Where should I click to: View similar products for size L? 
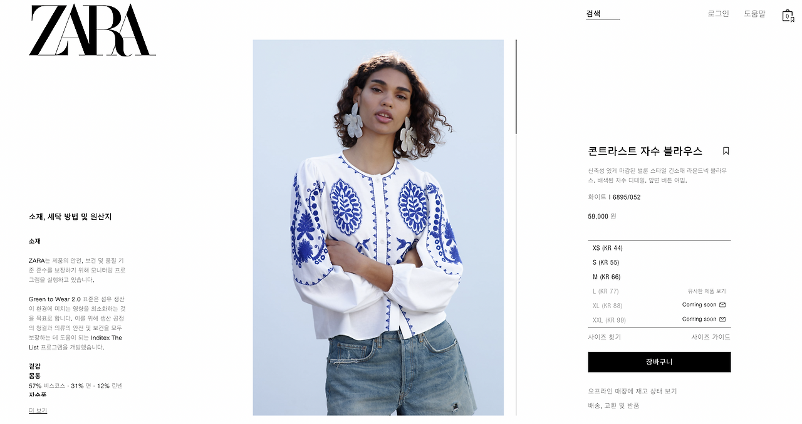pyautogui.click(x=707, y=291)
